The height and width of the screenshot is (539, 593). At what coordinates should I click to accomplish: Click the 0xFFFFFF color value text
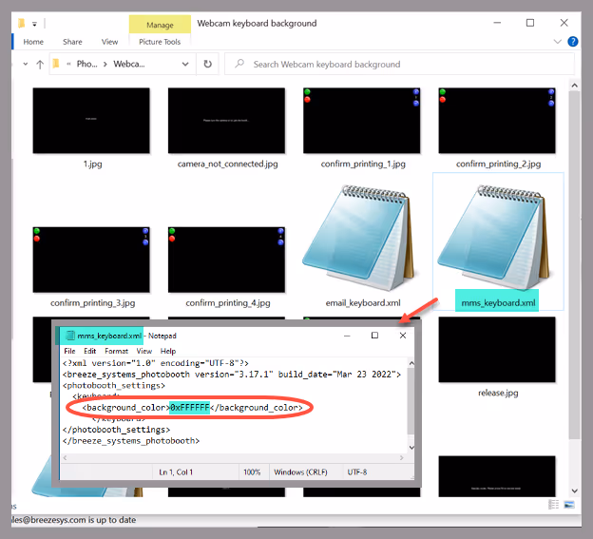[189, 408]
